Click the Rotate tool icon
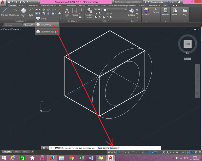This screenshot has height=161, width=202. point(48,10)
